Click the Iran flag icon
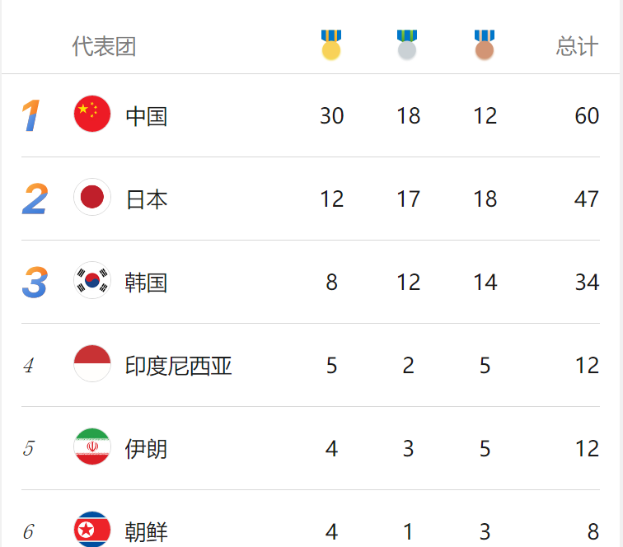This screenshot has width=623, height=547. tap(92, 446)
